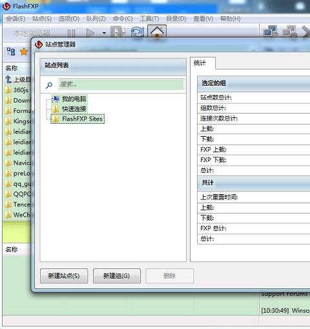
Task: Click the play/start transfer icon
Action: pyautogui.click(x=91, y=33)
